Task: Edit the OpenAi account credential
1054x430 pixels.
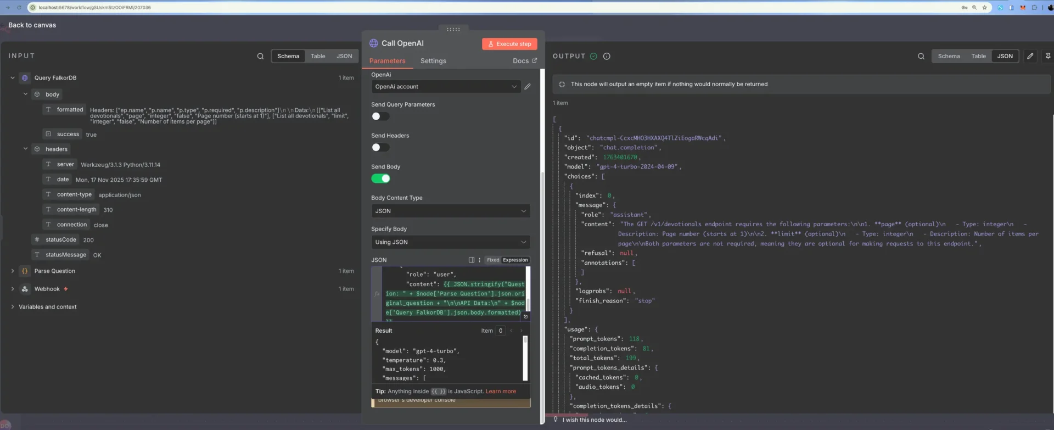Action: click(528, 87)
